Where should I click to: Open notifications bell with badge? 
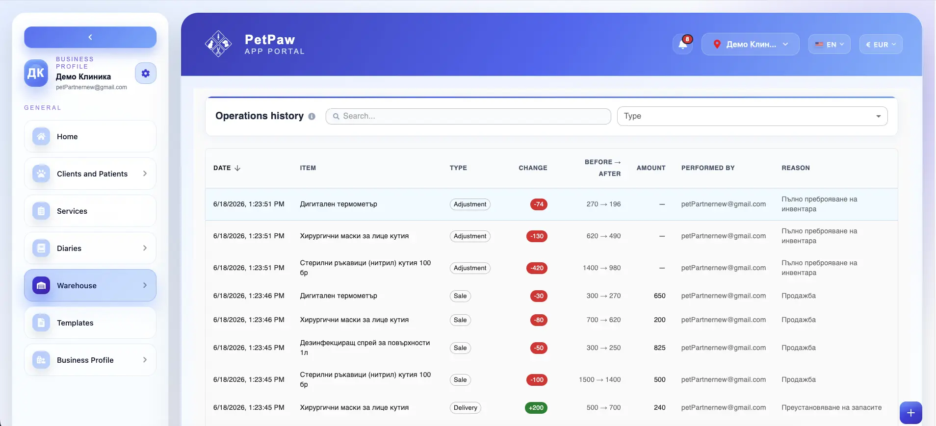[x=682, y=44]
